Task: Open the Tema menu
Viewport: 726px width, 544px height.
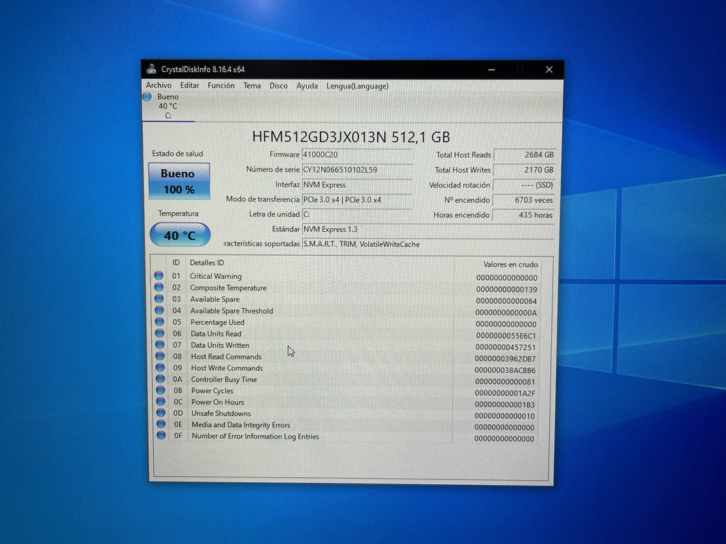Action: [252, 86]
